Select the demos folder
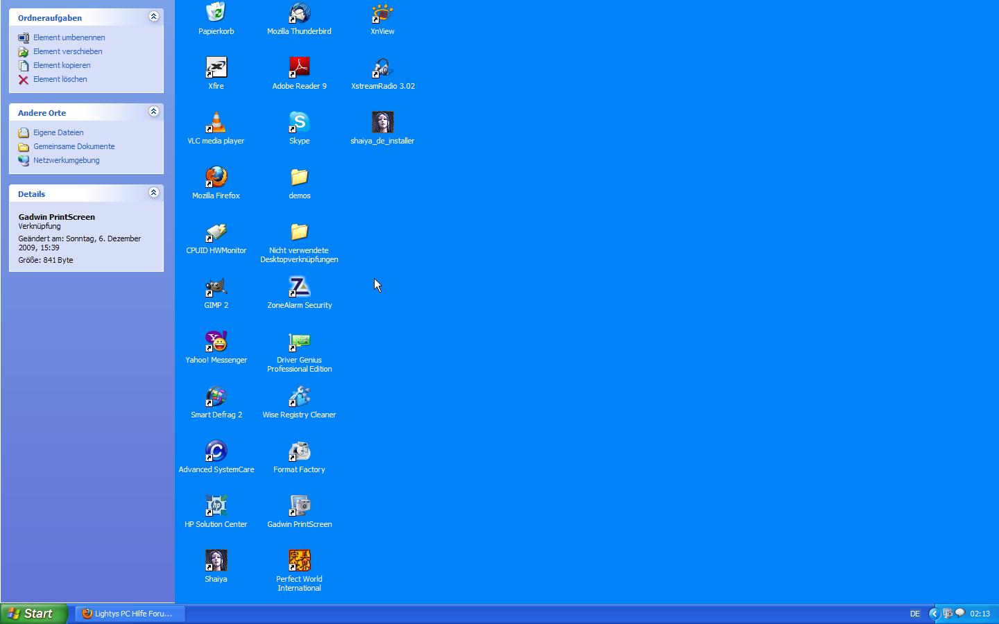 (299, 177)
